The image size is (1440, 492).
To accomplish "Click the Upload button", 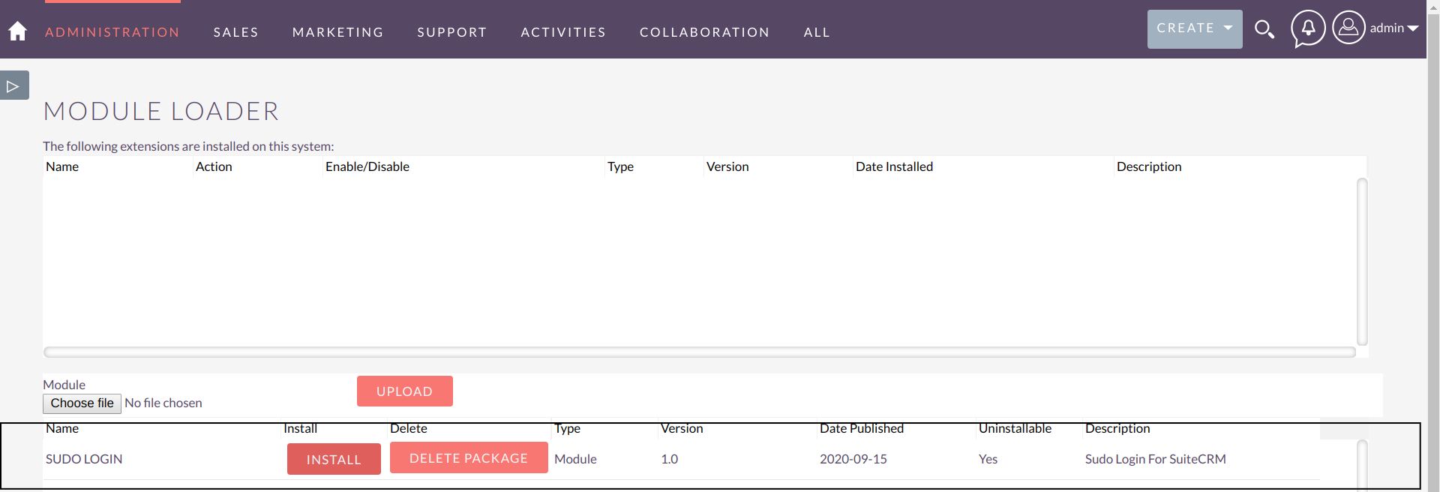I will click(405, 391).
